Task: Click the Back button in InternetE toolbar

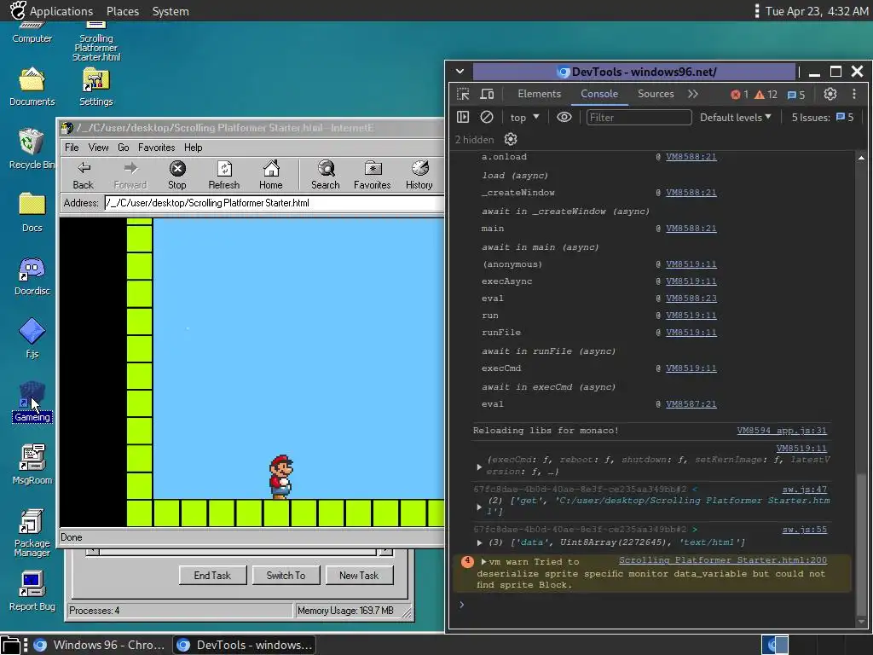Action: [x=83, y=176]
